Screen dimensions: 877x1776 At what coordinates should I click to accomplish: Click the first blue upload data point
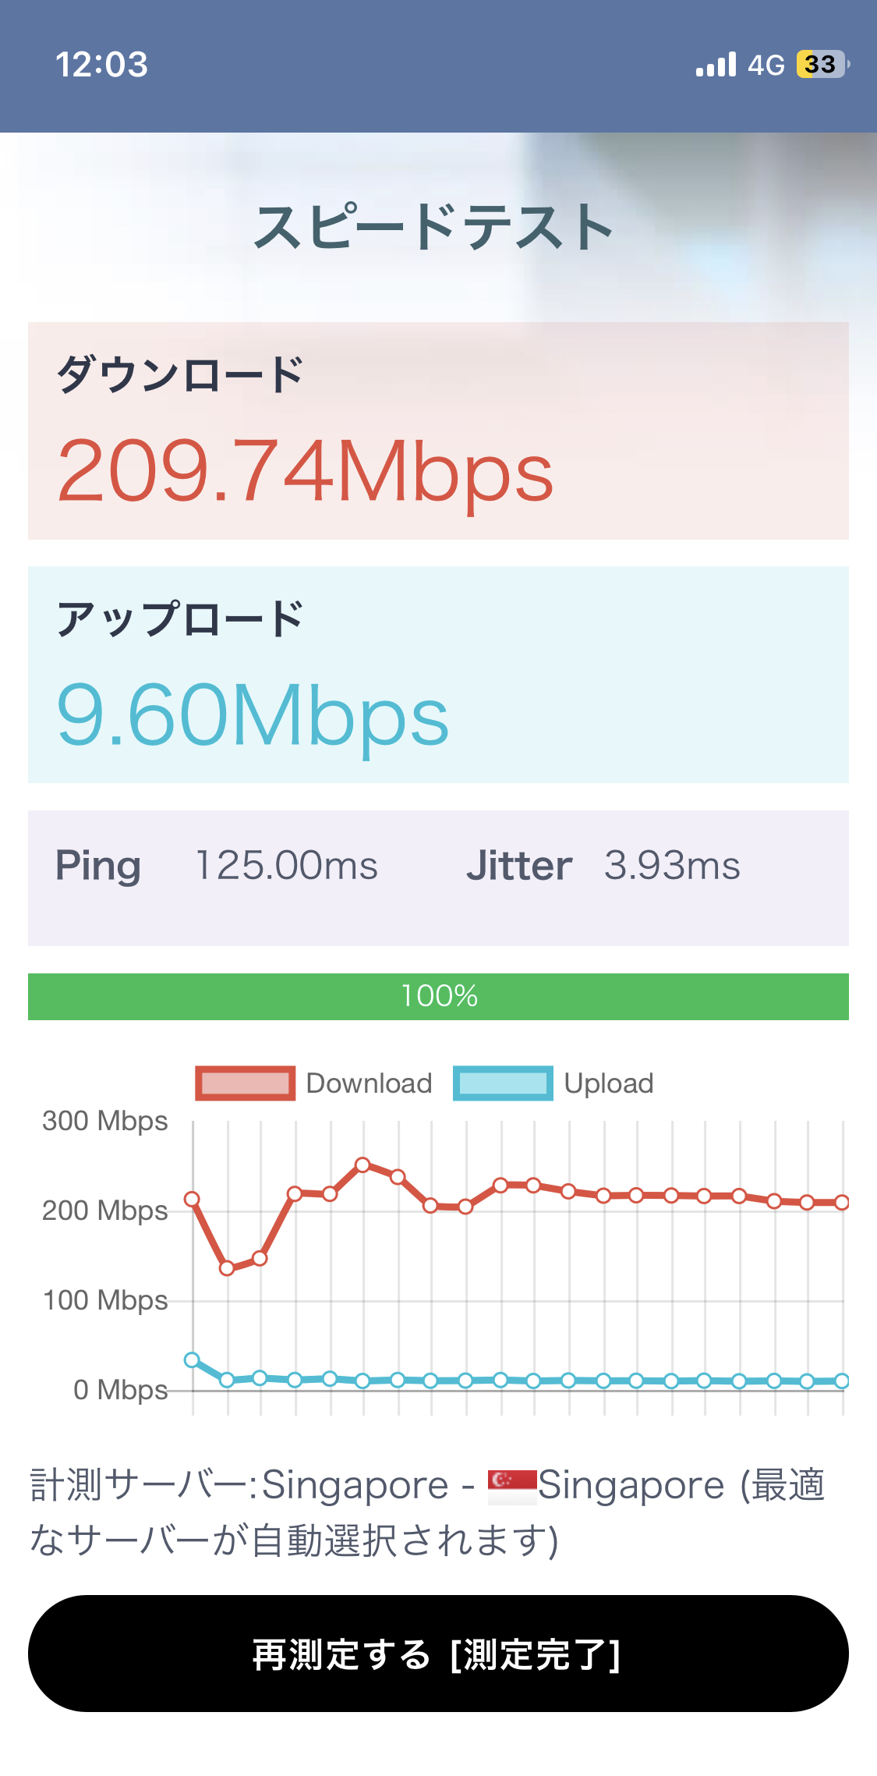192,1360
